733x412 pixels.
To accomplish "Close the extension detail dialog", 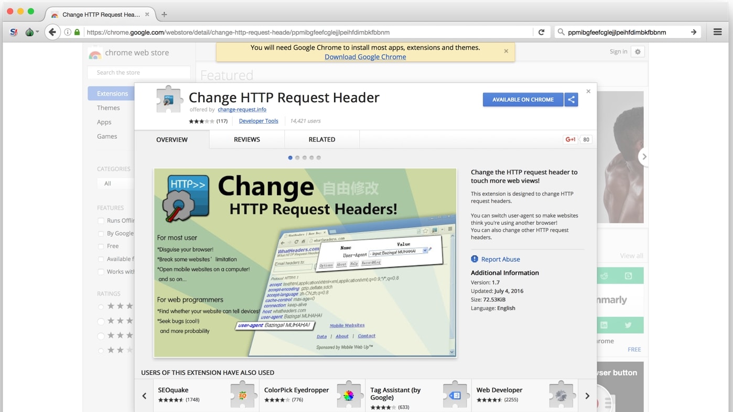I will (x=588, y=91).
